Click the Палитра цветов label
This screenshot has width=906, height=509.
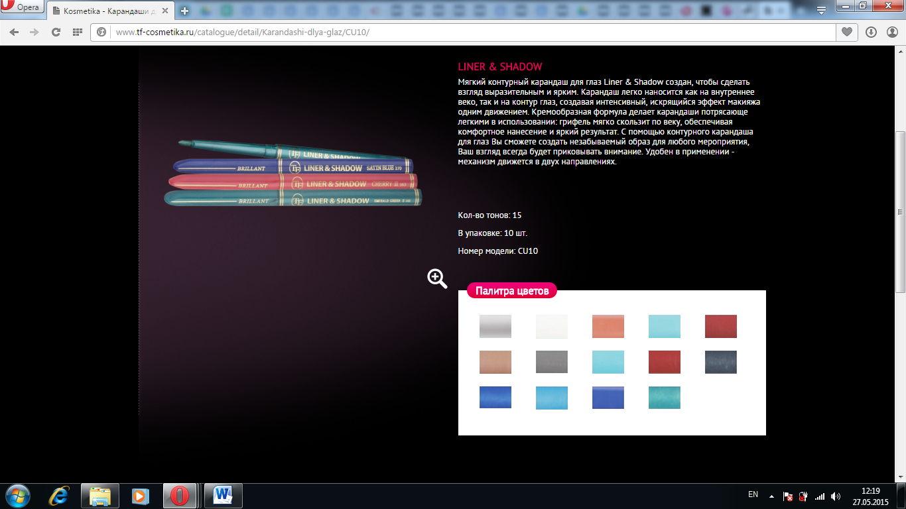point(512,291)
